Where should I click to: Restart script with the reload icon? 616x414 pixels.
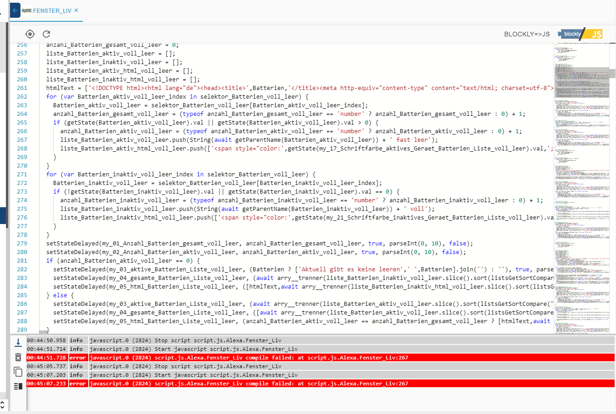(46, 34)
